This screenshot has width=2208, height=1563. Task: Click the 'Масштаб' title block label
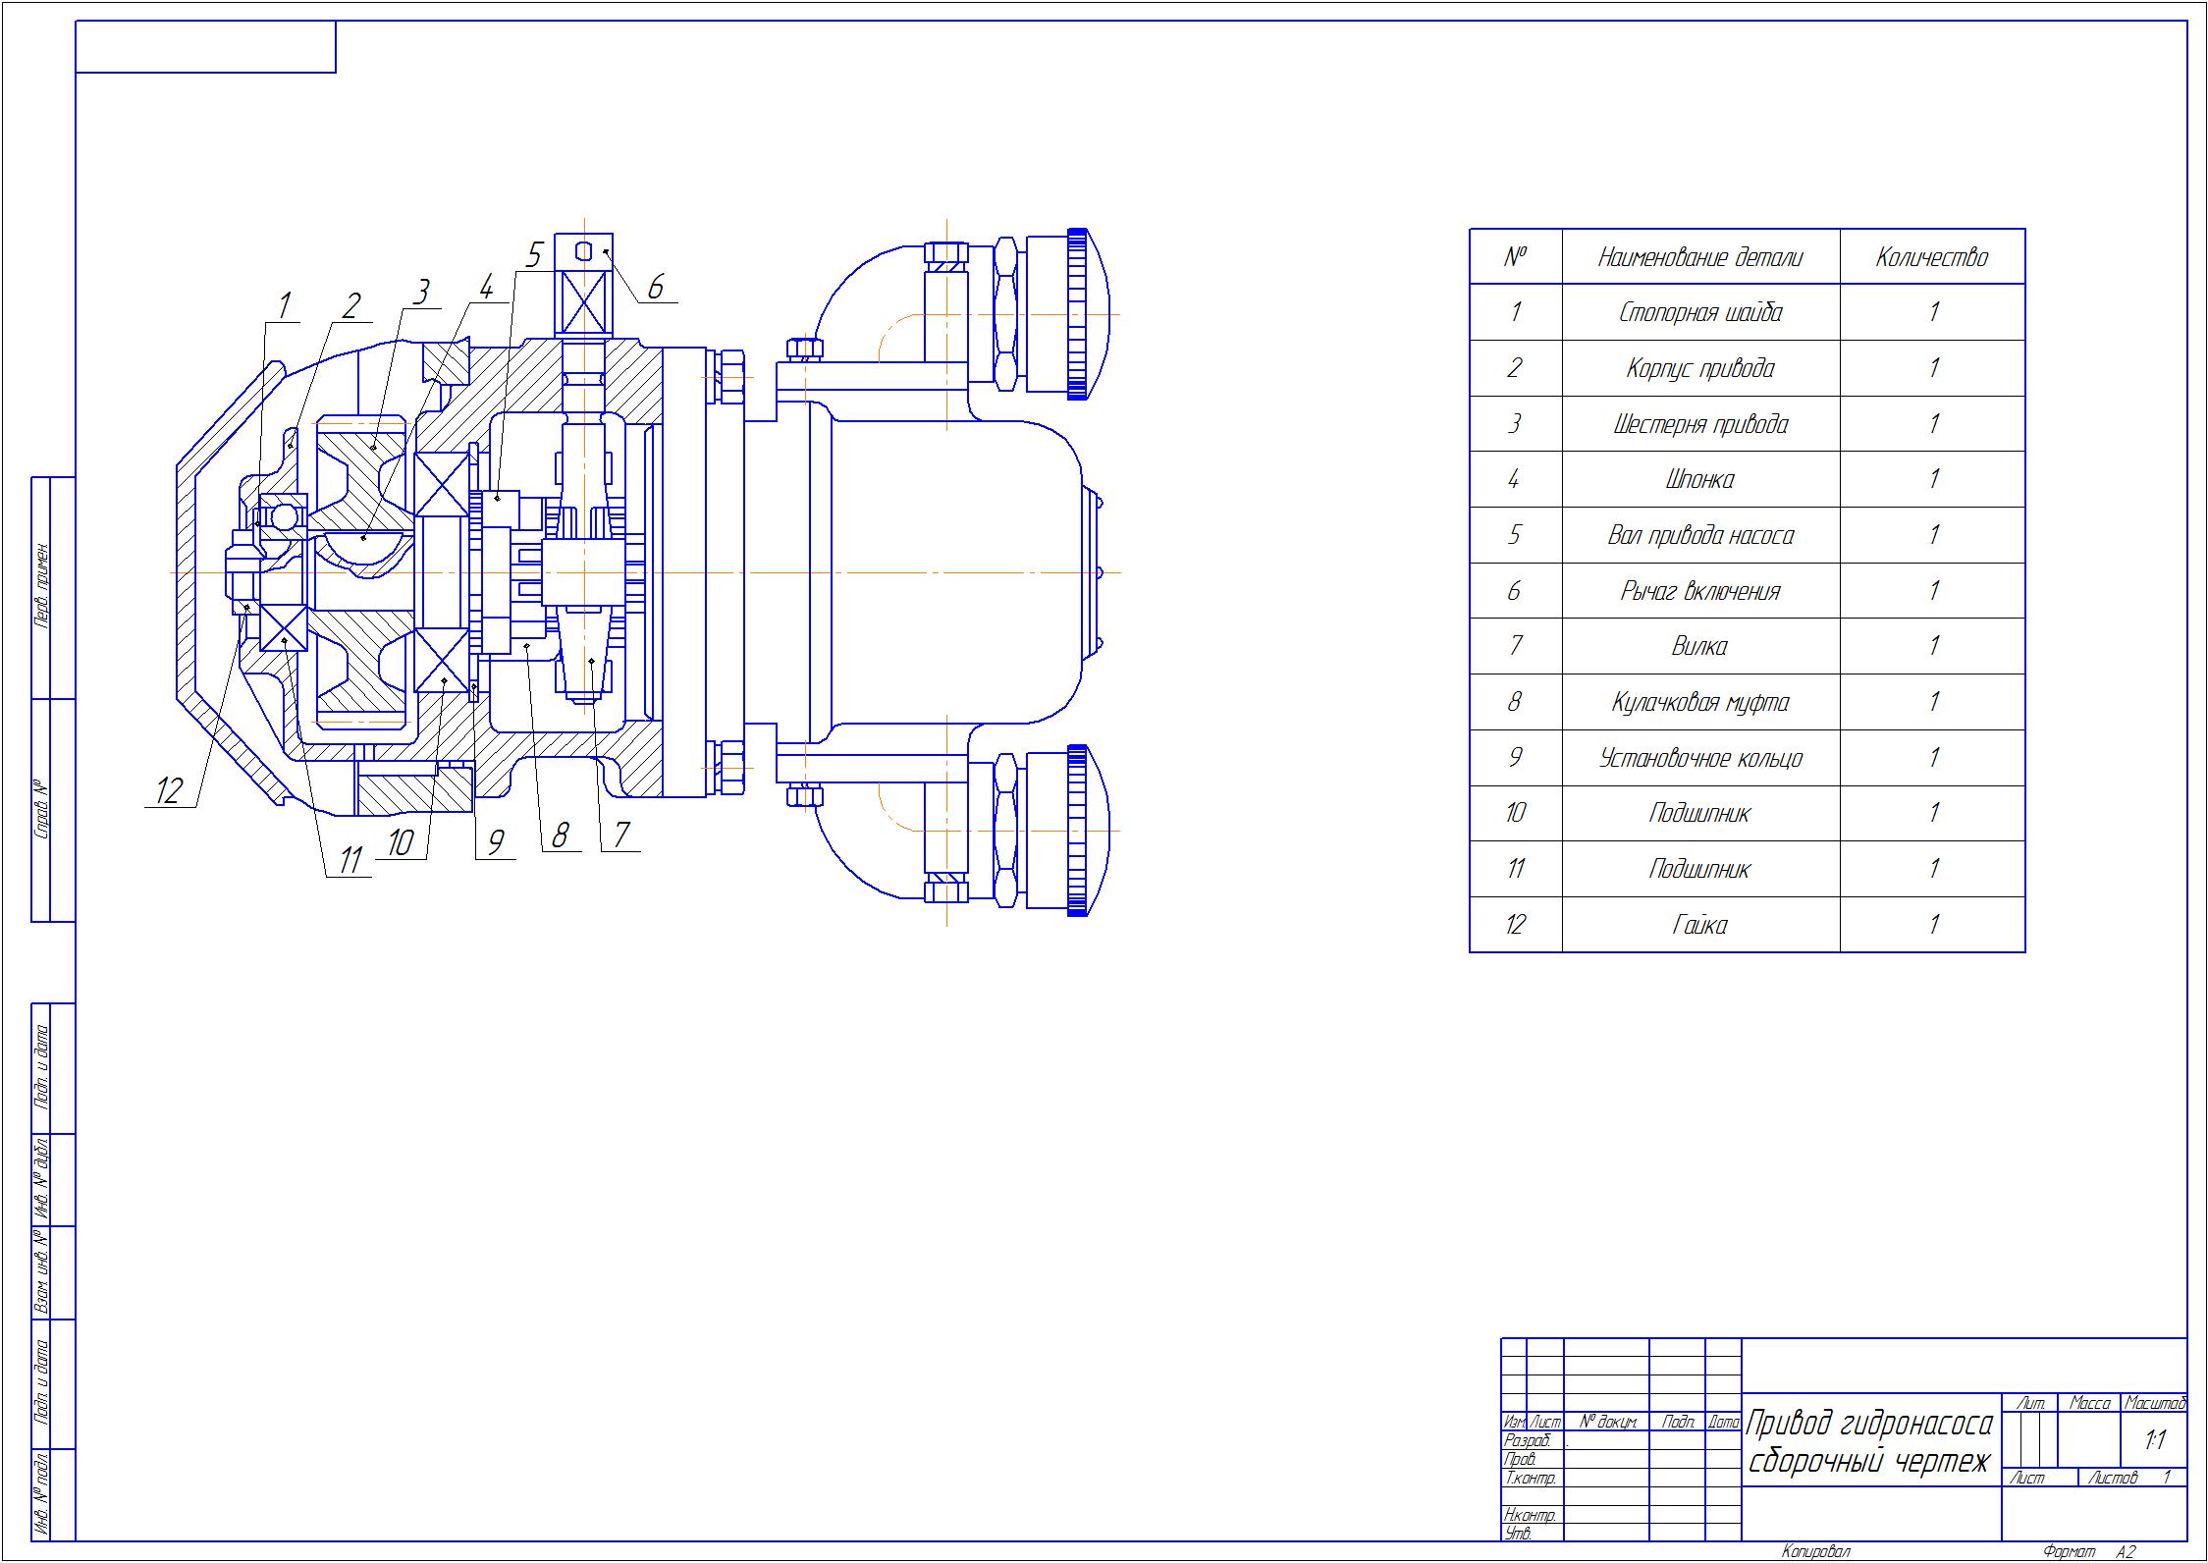(x=2155, y=1404)
